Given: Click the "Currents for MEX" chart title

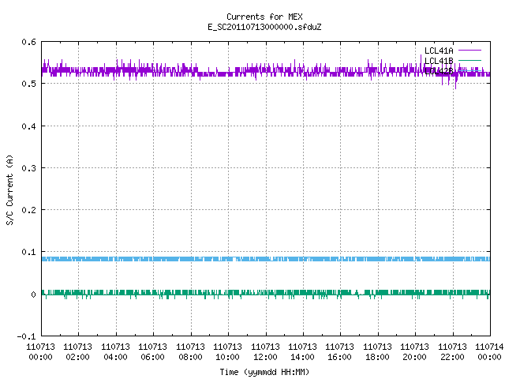Looking at the screenshot, I should coord(264,17).
